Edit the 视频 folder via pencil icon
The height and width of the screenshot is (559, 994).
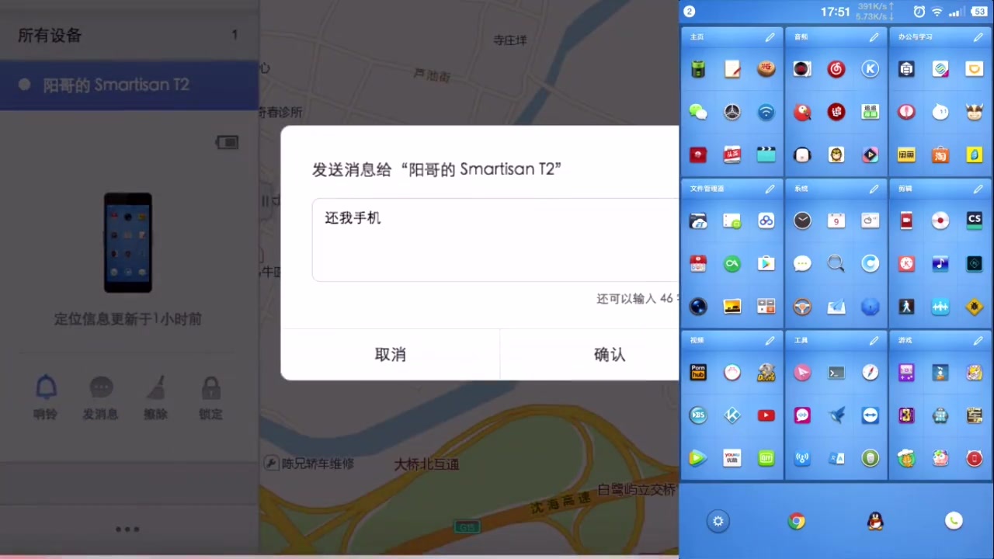click(x=770, y=340)
